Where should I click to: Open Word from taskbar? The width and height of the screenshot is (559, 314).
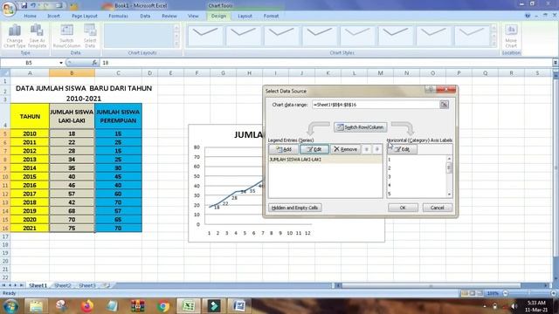pyautogui.click(x=239, y=306)
